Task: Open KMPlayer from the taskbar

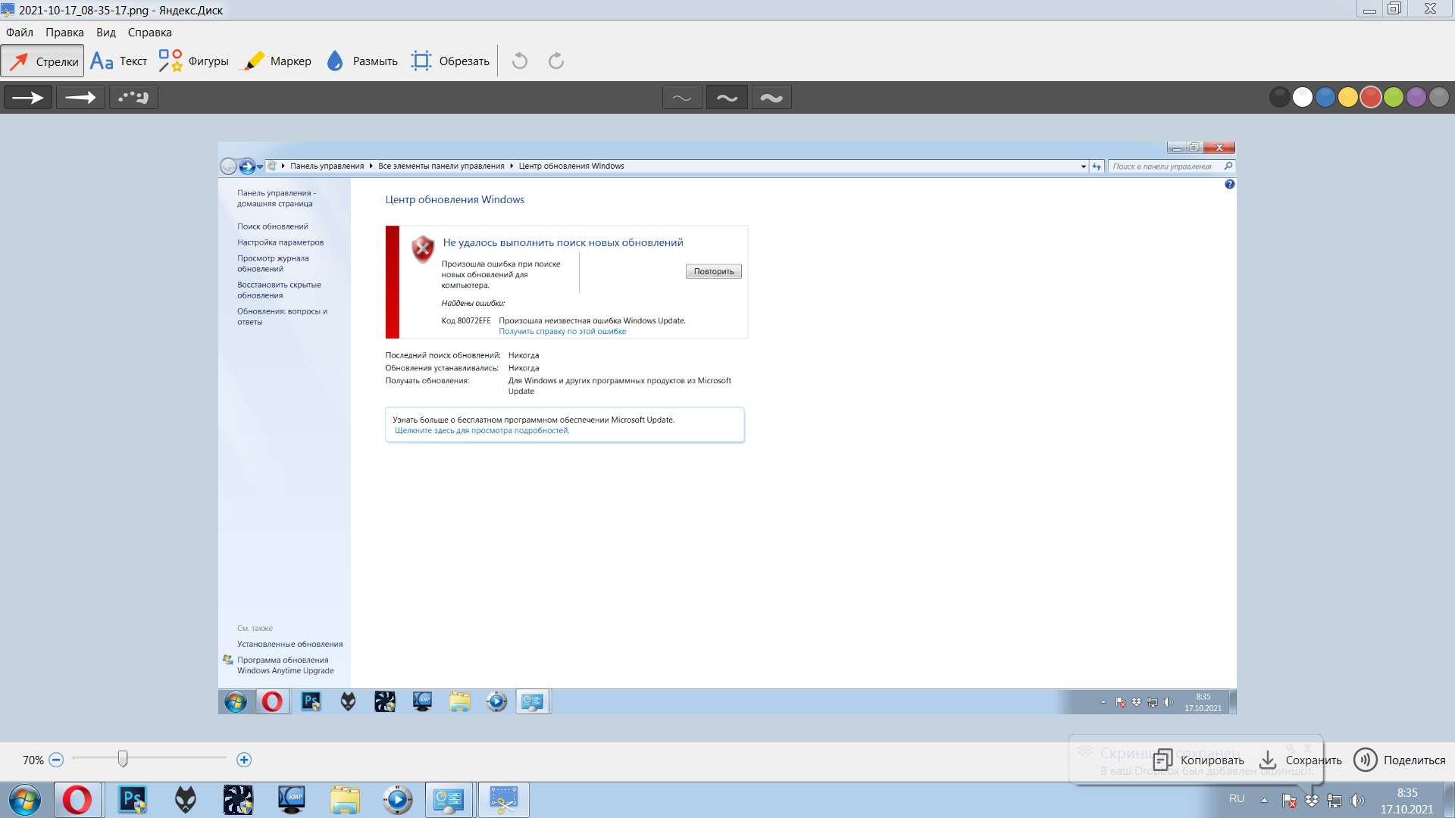Action: click(x=292, y=800)
